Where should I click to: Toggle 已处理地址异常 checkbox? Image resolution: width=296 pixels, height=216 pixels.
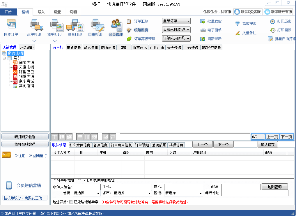point(71,202)
